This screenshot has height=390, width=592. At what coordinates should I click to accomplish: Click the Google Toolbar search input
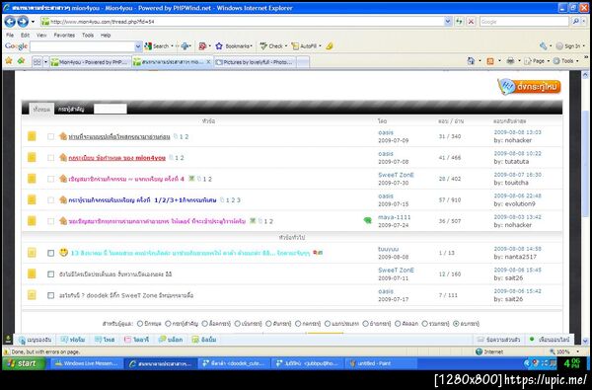82,46
